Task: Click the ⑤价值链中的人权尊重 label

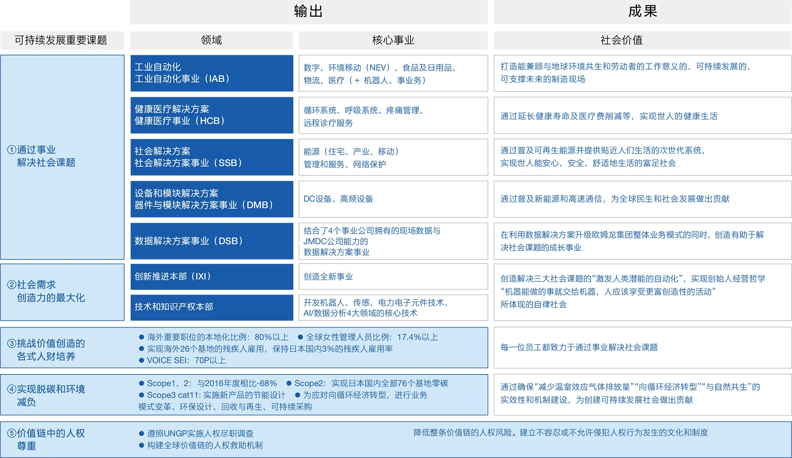Action: (46, 439)
